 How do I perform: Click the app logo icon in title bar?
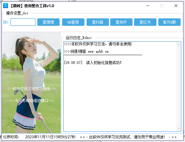[6, 6]
